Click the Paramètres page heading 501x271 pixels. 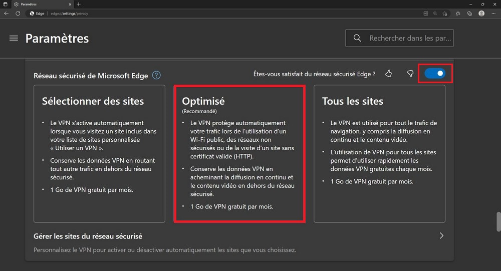pos(57,39)
